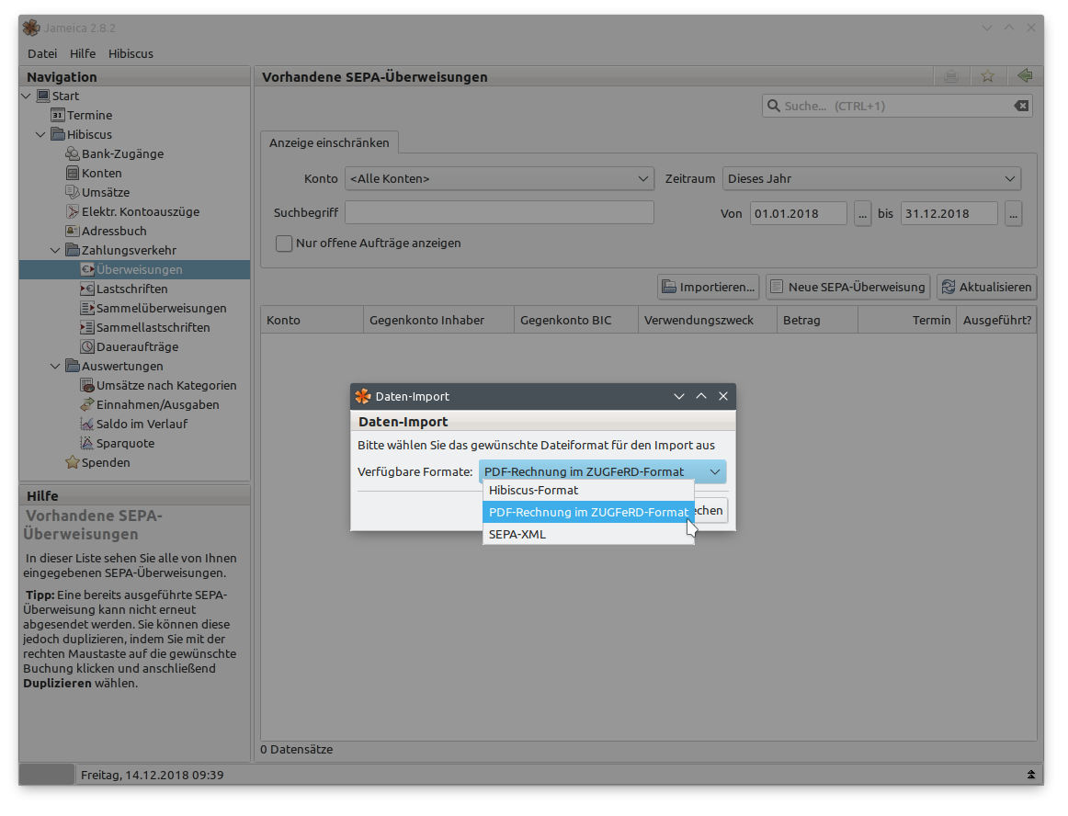Click the Hibiscus folder icon in tree
This screenshot has width=1068, height=816.
tap(58, 134)
